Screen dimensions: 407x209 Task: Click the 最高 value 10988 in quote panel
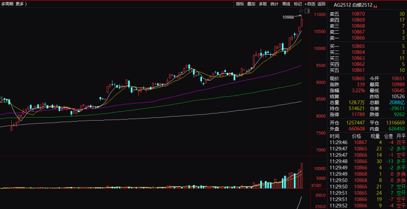click(398, 84)
